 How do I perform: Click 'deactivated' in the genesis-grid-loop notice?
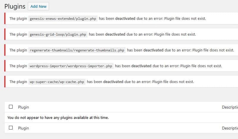115,34
